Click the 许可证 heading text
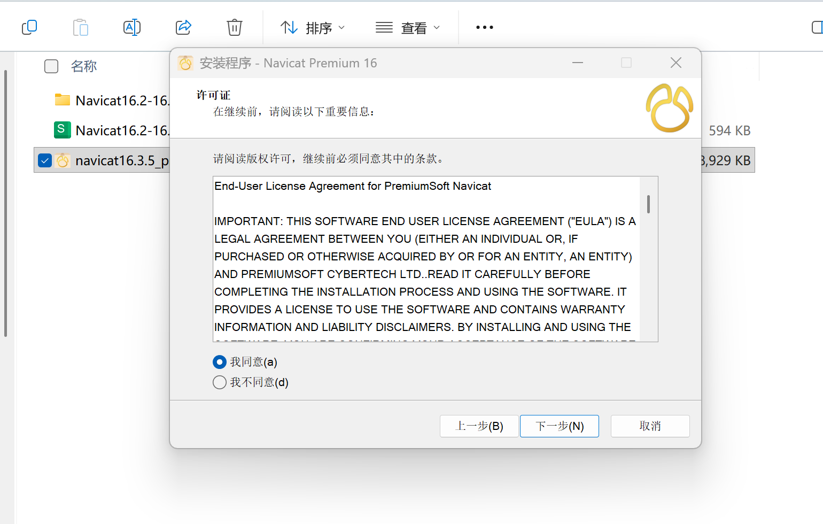823x524 pixels. coord(214,95)
